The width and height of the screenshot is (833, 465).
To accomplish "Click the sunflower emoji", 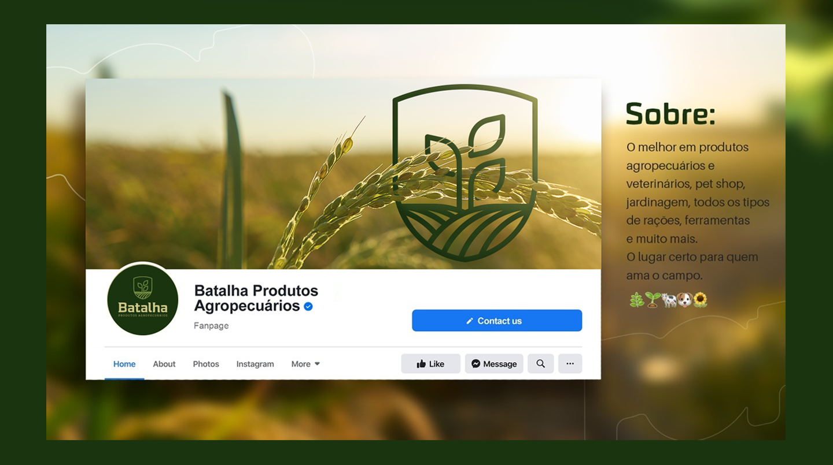I will [x=700, y=300].
